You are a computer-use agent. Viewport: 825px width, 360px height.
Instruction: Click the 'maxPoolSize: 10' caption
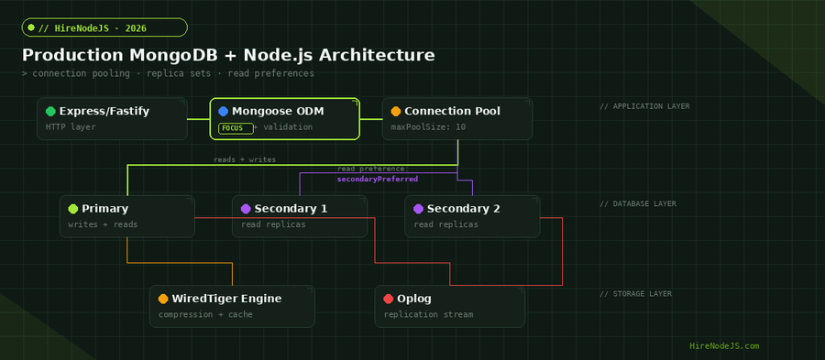(x=428, y=127)
